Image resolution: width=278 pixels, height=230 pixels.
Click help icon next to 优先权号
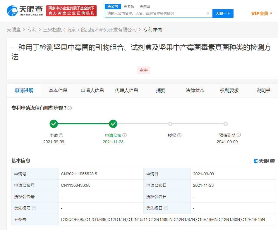pos(34,208)
